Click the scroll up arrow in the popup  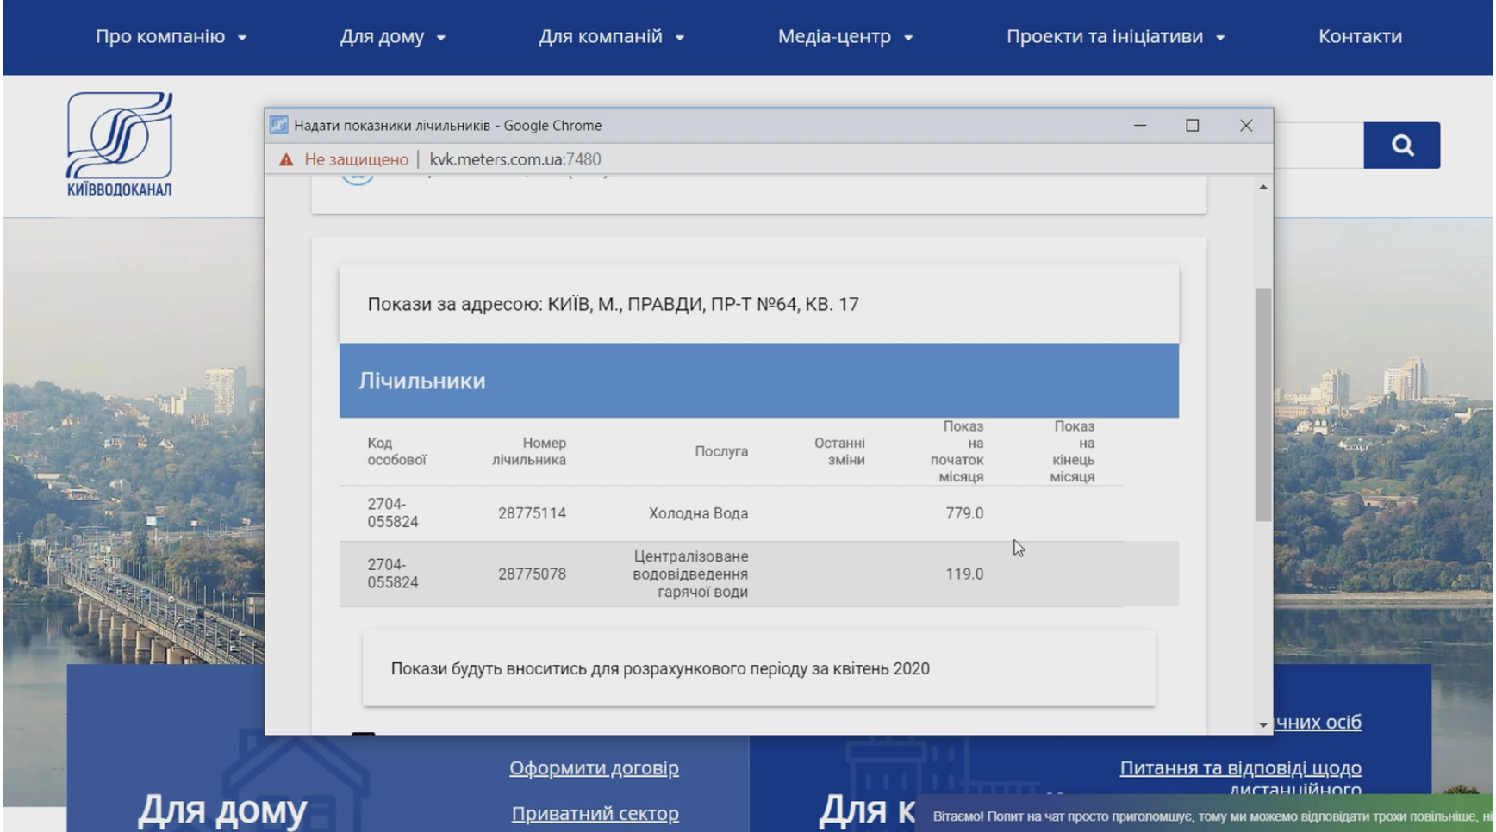1263,187
